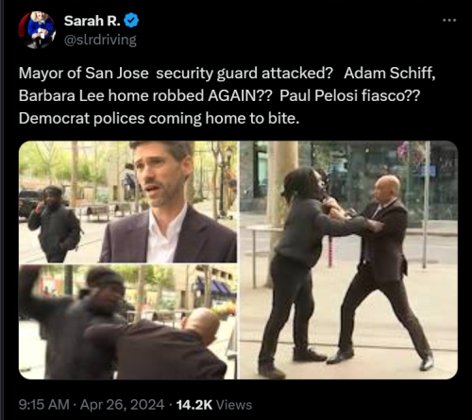Image resolution: width=472 pixels, height=420 pixels.
Task: Open top-left photo of man in blazer
Action: 127,202
